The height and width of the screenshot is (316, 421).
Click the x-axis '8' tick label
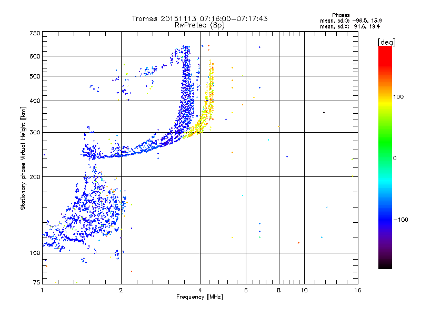(279, 290)
